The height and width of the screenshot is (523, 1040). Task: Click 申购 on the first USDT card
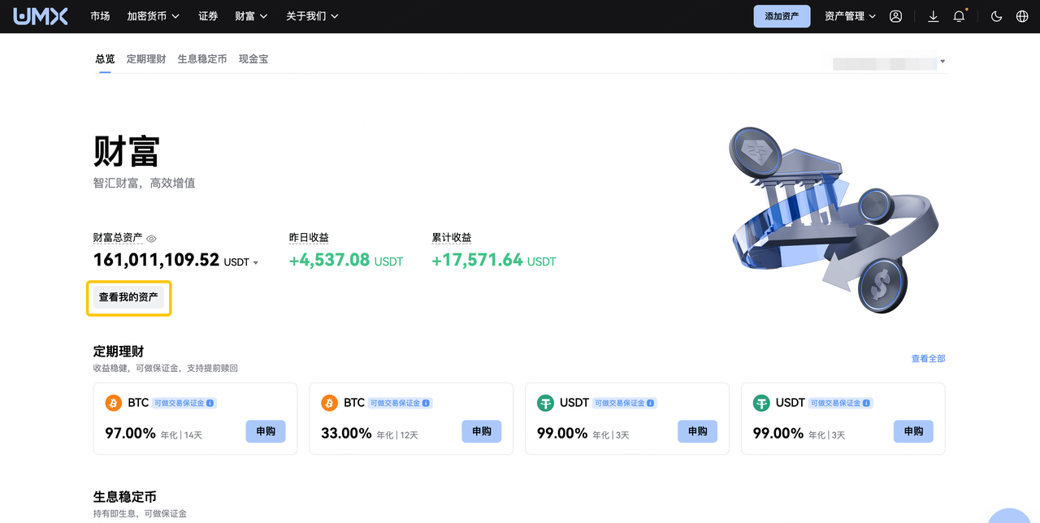pyautogui.click(x=698, y=431)
